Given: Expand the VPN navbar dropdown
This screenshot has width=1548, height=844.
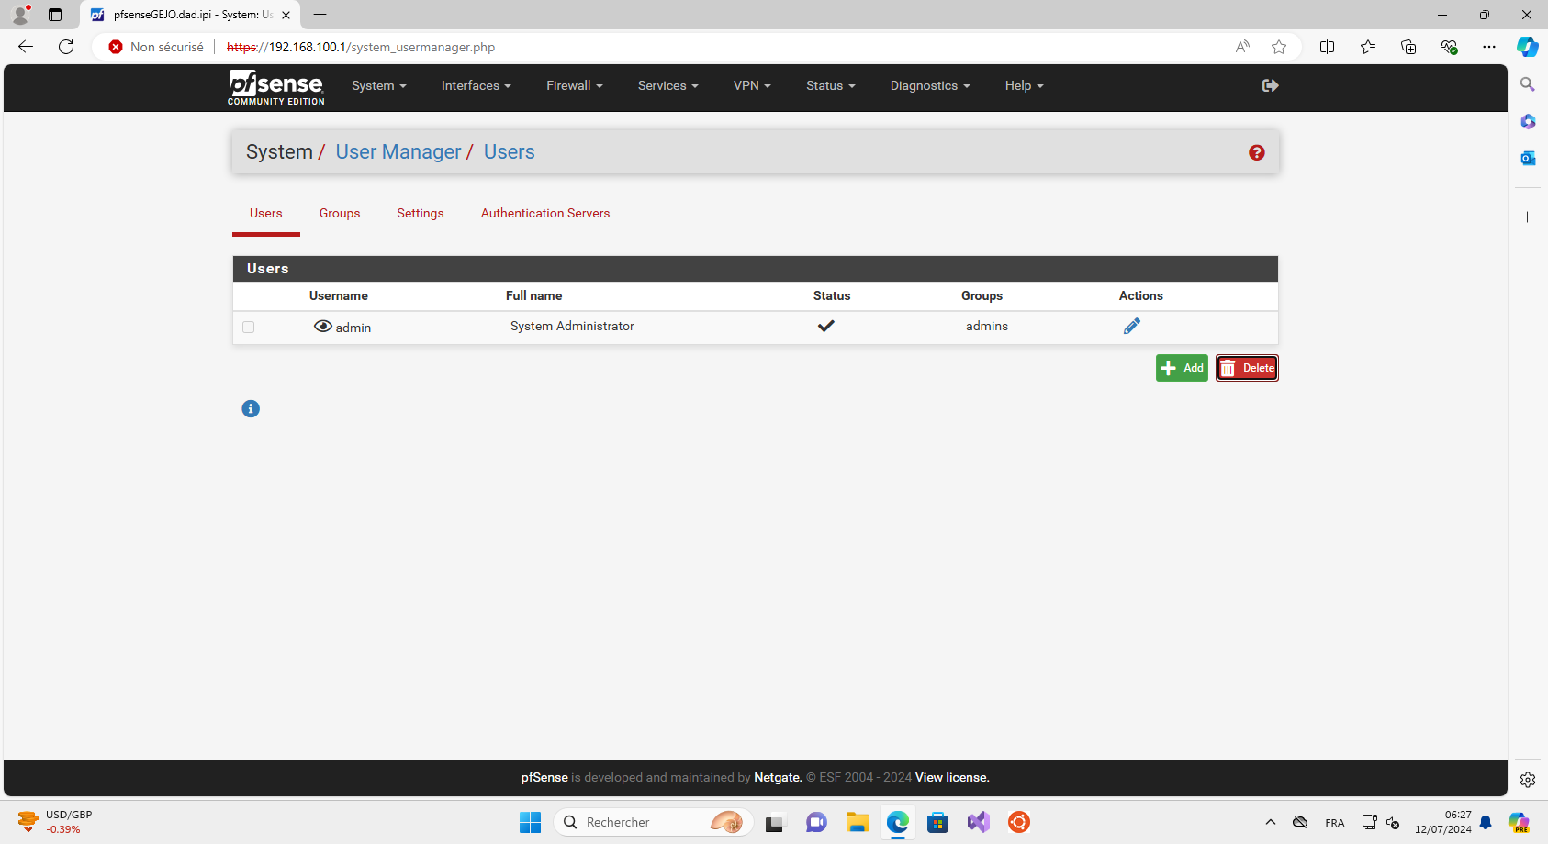Looking at the screenshot, I should (x=752, y=85).
